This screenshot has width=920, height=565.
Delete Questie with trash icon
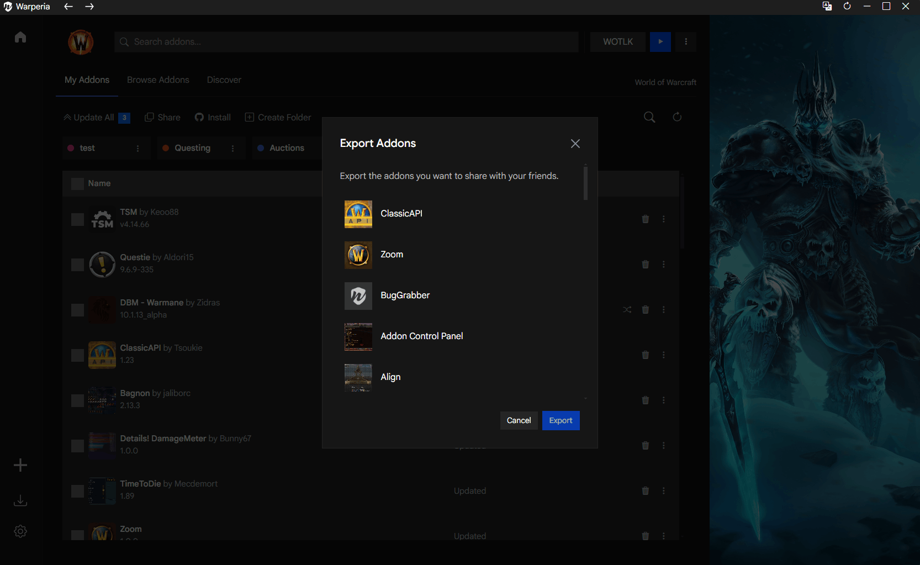tap(645, 265)
